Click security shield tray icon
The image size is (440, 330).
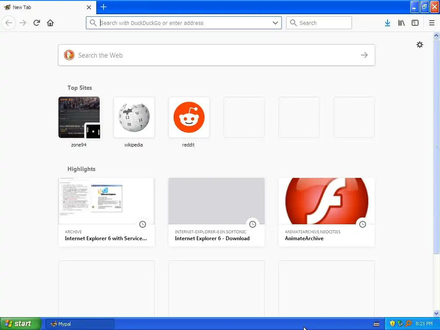point(392,324)
